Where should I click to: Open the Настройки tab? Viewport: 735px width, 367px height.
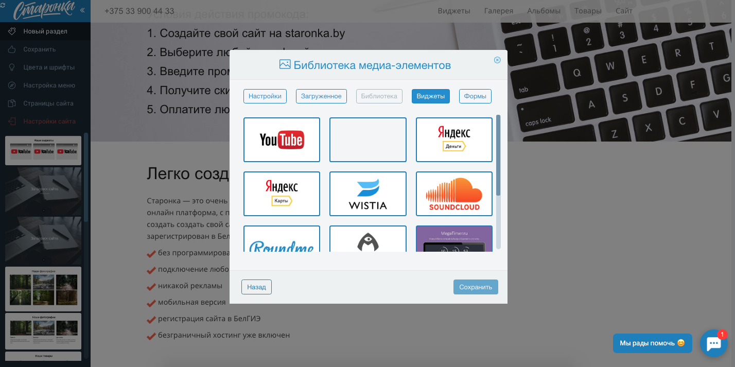[x=265, y=96]
